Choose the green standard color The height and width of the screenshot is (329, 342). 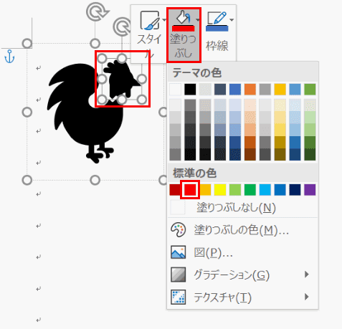point(250,190)
